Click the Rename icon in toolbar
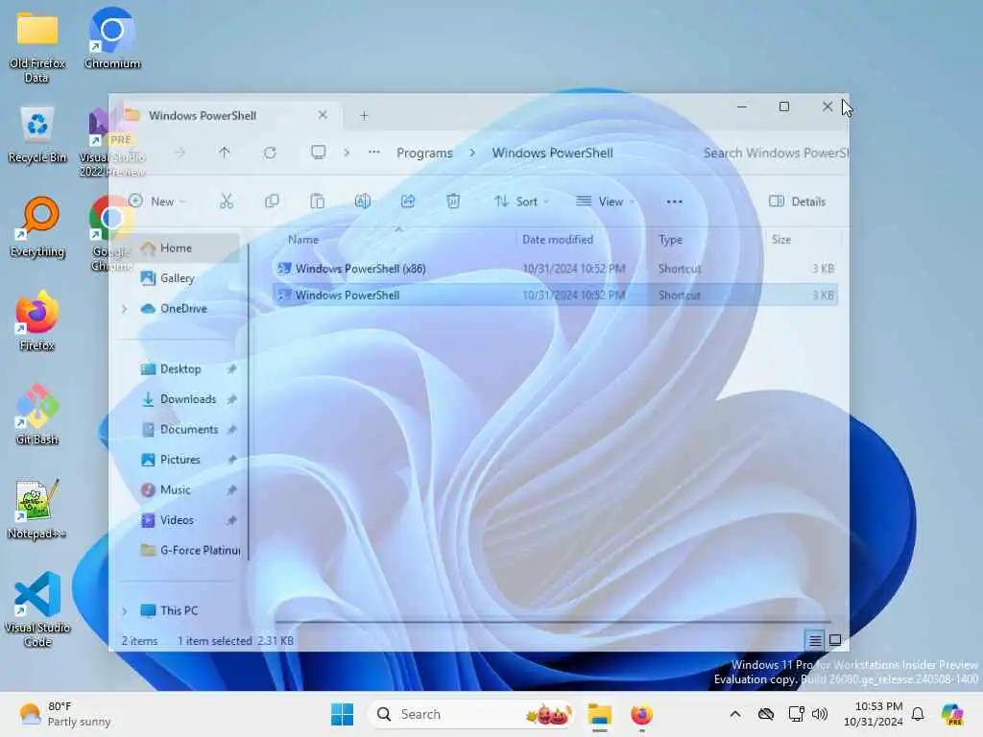This screenshot has height=737, width=983. click(x=362, y=202)
